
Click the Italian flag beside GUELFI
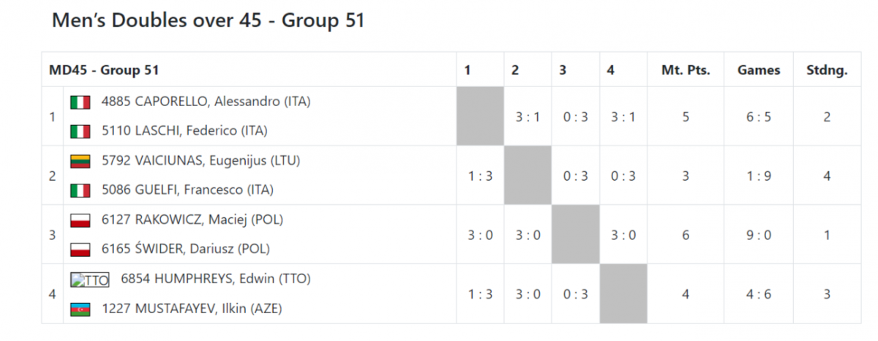(80, 190)
